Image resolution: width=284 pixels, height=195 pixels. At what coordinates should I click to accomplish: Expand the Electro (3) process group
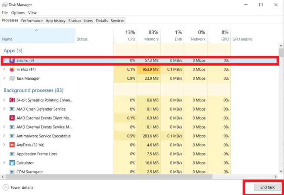point(4,60)
